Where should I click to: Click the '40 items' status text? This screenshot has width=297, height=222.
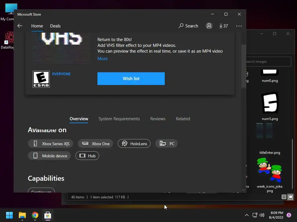(x=78, y=197)
